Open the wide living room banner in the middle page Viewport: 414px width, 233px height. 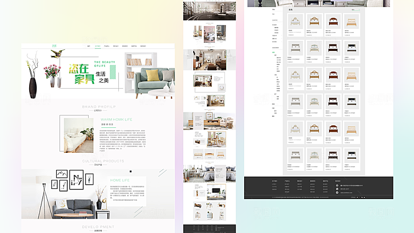coord(210,60)
